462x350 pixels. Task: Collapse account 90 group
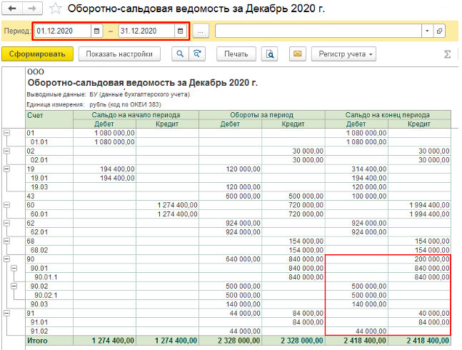click(x=6, y=259)
